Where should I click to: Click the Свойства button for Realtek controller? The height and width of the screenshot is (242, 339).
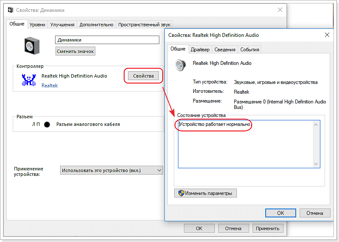click(x=143, y=76)
